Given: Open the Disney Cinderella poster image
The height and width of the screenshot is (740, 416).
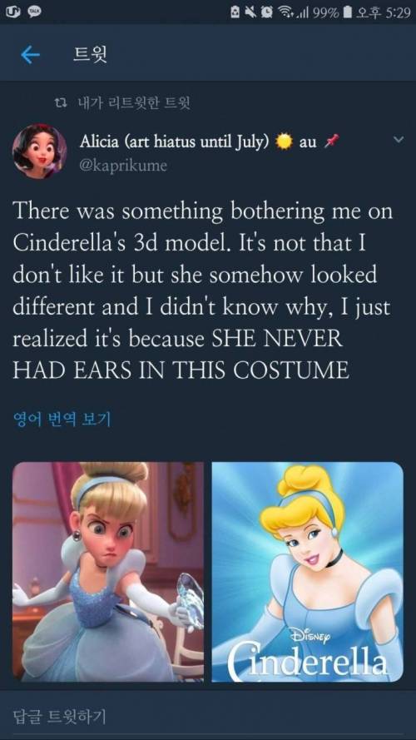Looking at the screenshot, I should (308, 572).
